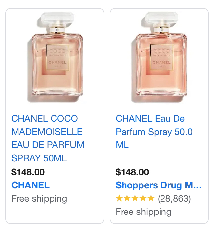This screenshot has height=234, width=214.
Task: Select $148.00 price on the CHANEL listing
Action: click(x=28, y=172)
